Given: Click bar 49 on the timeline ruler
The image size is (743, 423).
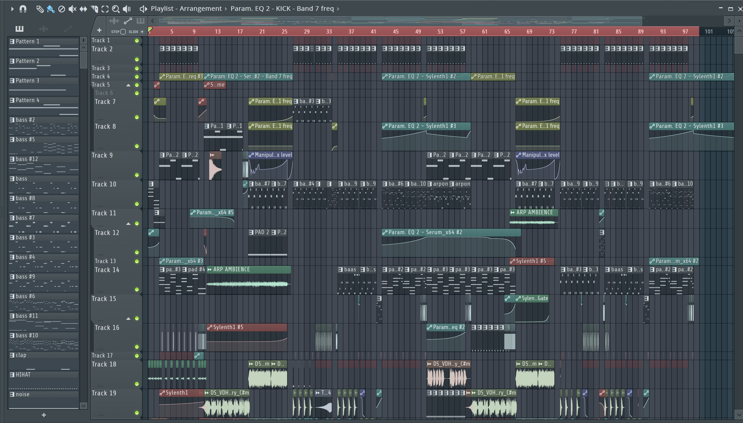Looking at the screenshot, I should point(418,31).
